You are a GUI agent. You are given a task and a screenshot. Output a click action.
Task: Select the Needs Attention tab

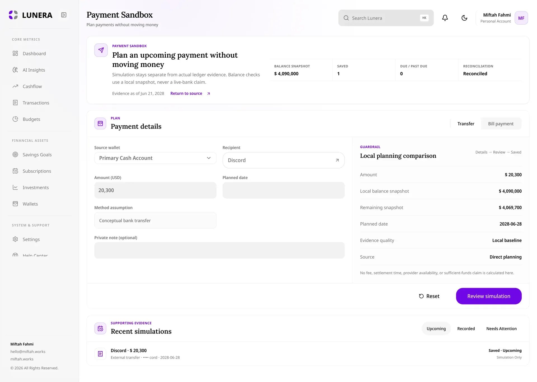(501, 329)
